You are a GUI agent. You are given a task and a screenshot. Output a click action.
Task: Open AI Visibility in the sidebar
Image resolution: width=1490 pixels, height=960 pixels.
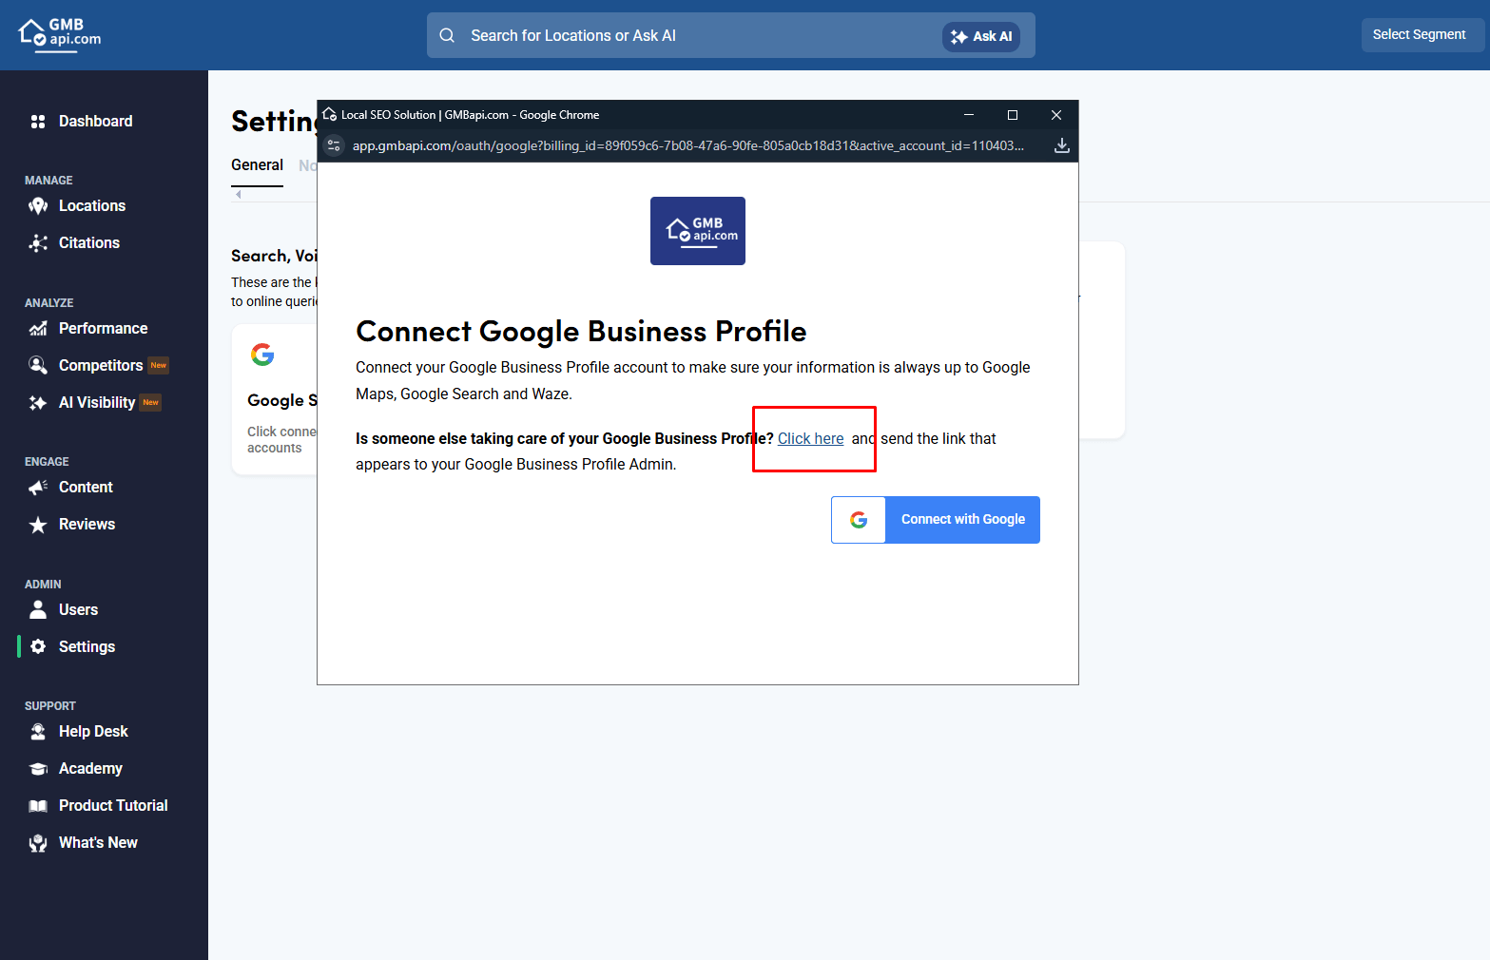[x=97, y=403]
